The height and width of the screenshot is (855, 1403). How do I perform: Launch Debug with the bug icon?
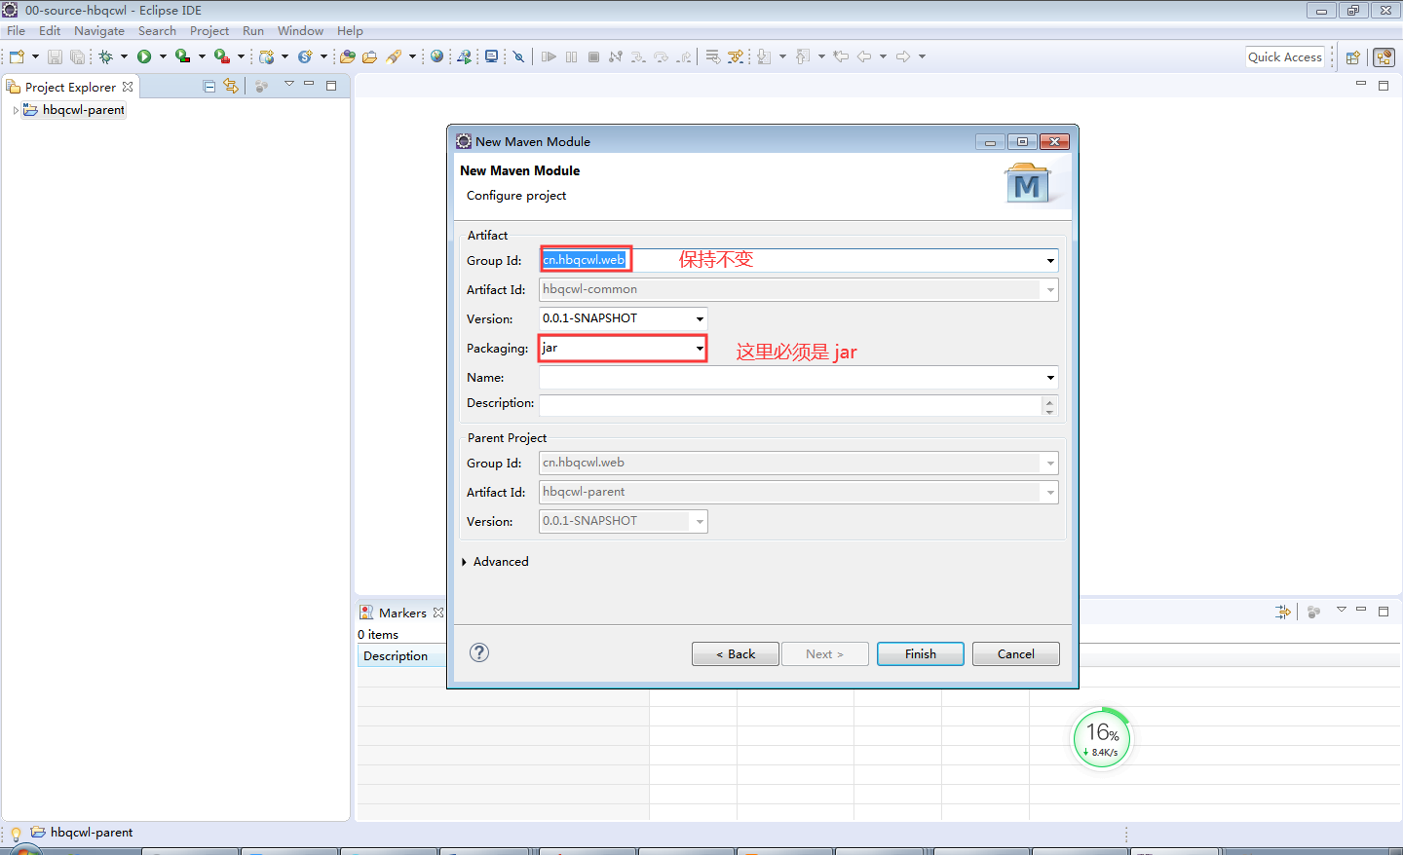click(x=105, y=56)
